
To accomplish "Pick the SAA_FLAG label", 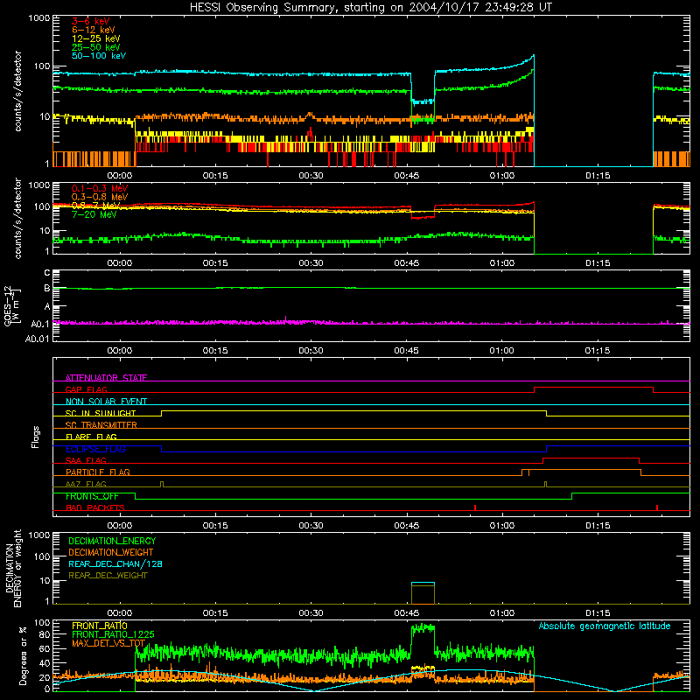I will click(86, 460).
